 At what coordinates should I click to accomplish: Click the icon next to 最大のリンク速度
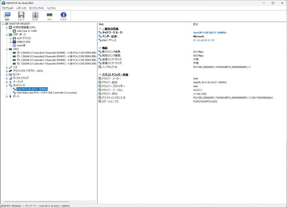click(100, 52)
